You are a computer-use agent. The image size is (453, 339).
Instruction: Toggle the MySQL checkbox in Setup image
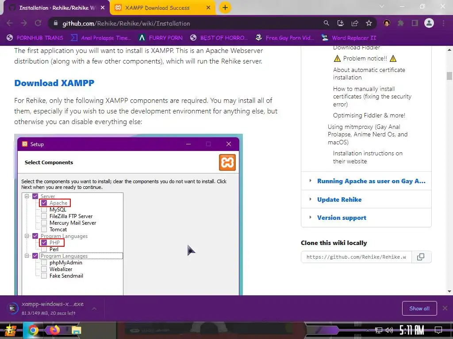coord(44,210)
